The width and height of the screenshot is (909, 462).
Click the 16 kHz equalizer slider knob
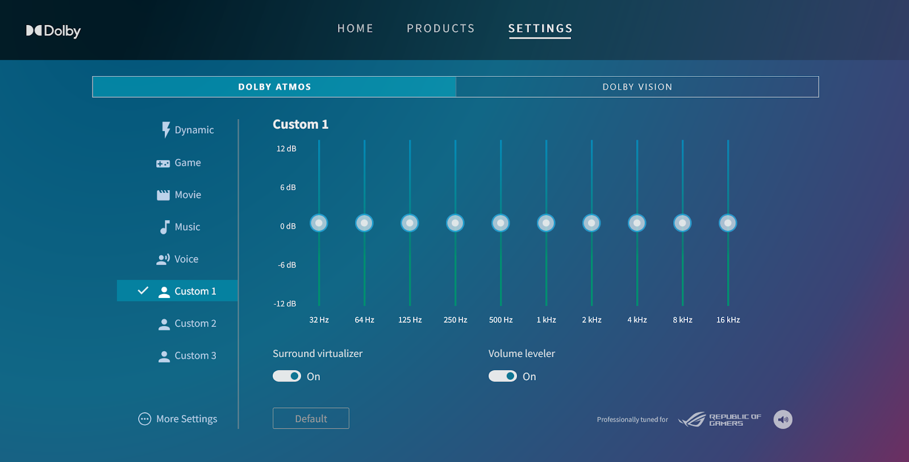point(728,223)
